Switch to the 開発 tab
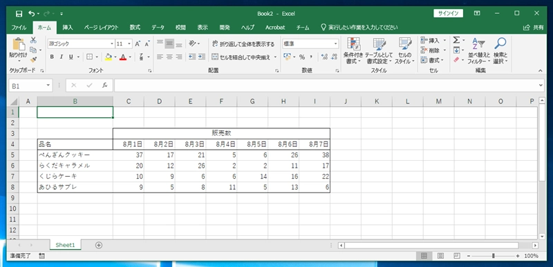 225,28
